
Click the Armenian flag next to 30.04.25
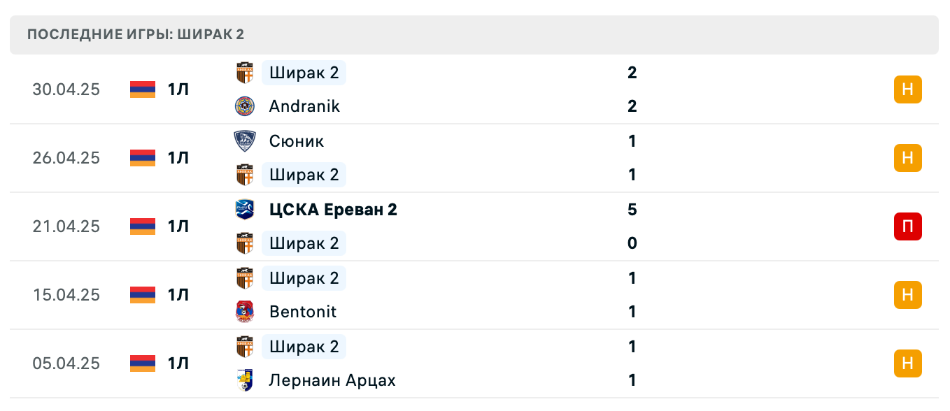(141, 89)
